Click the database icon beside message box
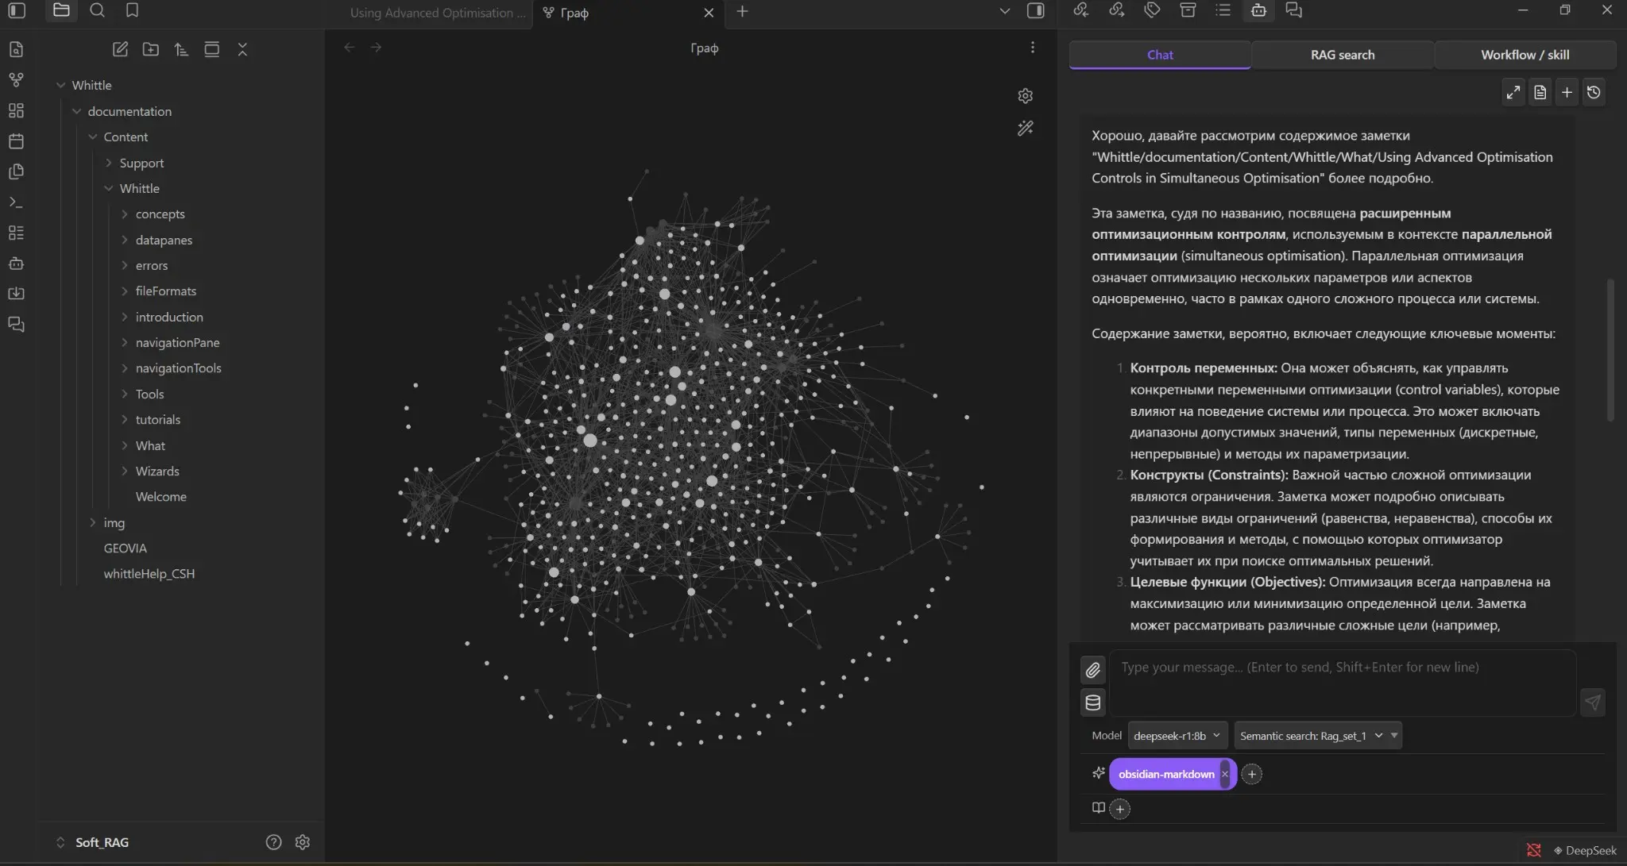The image size is (1627, 866). [x=1093, y=702]
